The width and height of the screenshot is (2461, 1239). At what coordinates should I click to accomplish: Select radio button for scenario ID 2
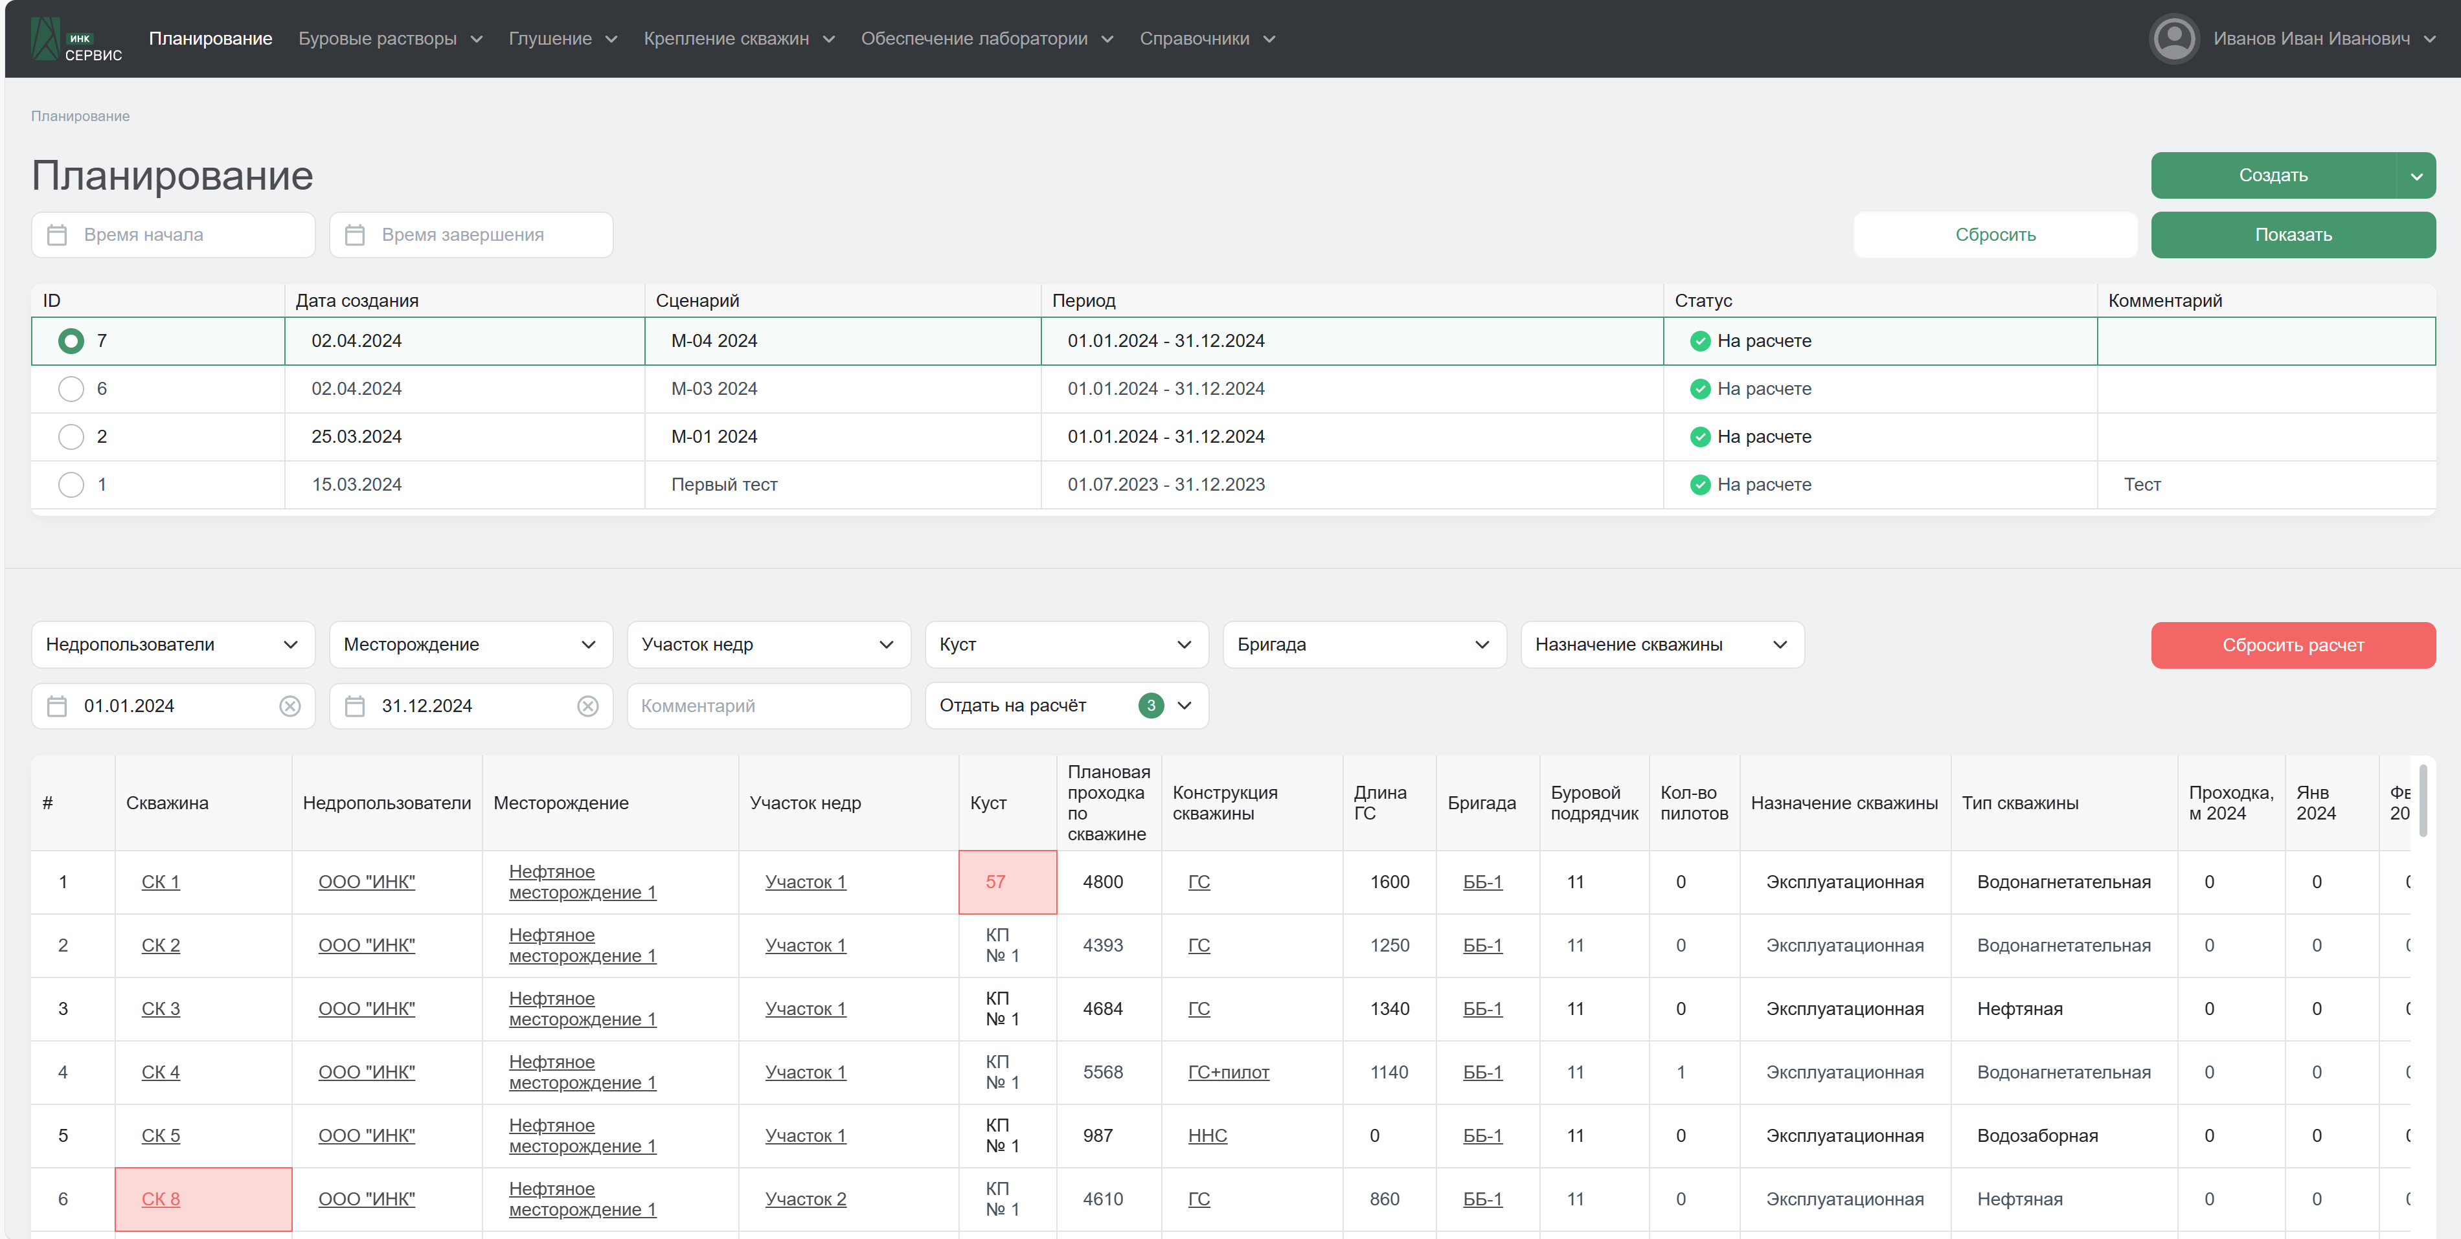(x=71, y=436)
